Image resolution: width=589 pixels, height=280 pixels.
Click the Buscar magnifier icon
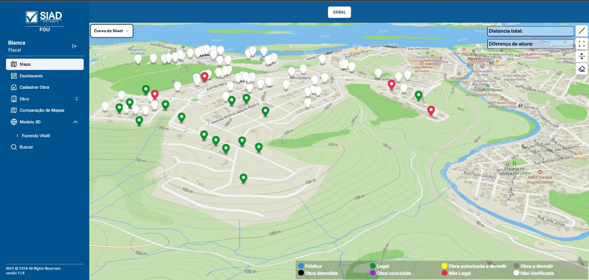14,147
